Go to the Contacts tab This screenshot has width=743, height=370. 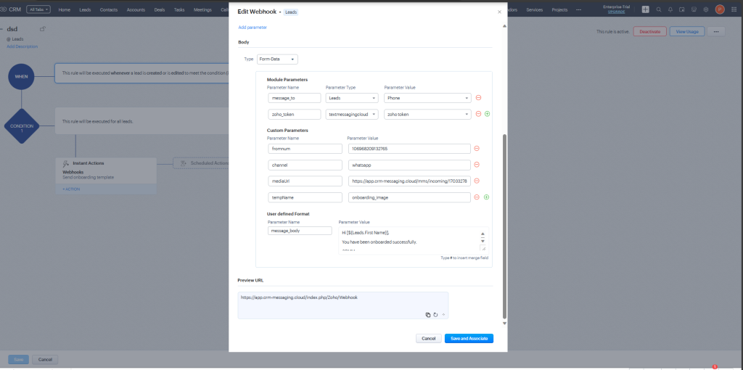pos(109,9)
